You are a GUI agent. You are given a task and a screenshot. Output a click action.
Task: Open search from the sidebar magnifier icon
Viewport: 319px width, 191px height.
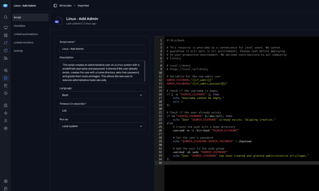click(x=6, y=17)
